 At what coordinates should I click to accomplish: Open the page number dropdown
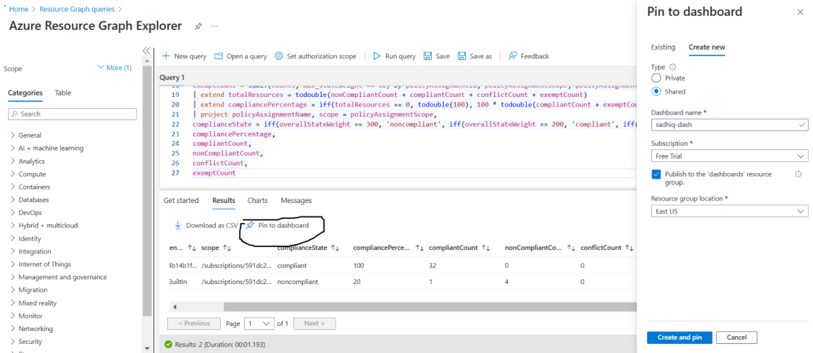[259, 324]
